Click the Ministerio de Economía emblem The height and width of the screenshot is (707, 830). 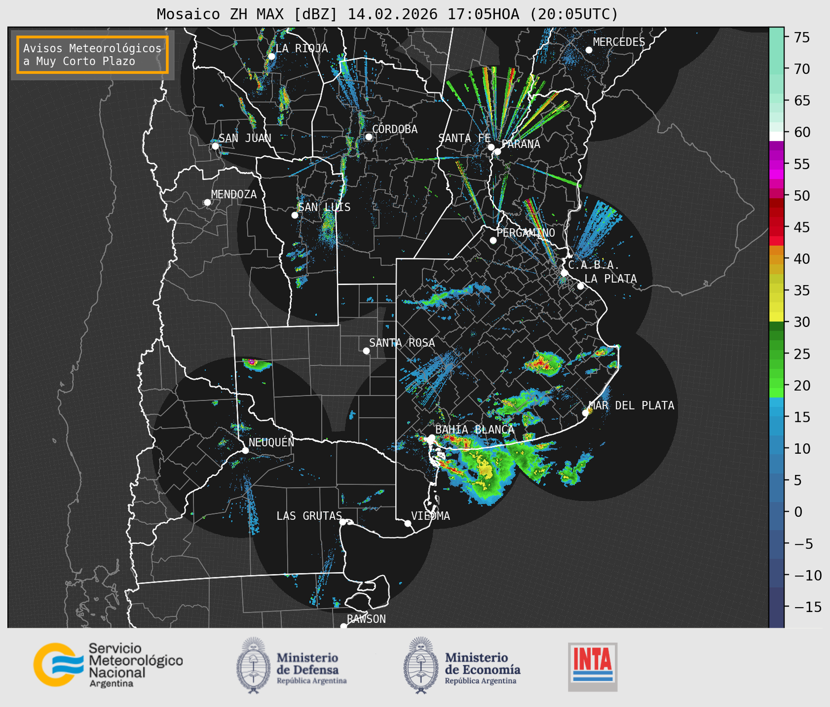click(x=420, y=665)
